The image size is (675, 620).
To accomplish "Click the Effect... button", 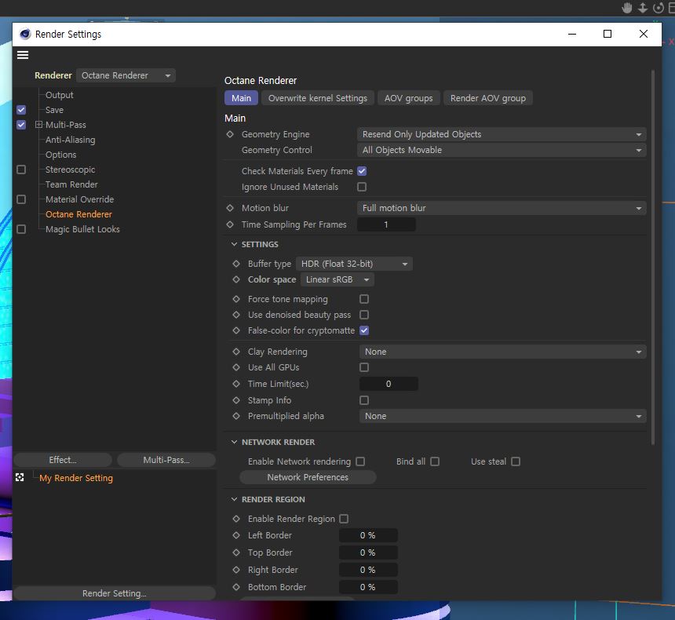I will pos(63,460).
